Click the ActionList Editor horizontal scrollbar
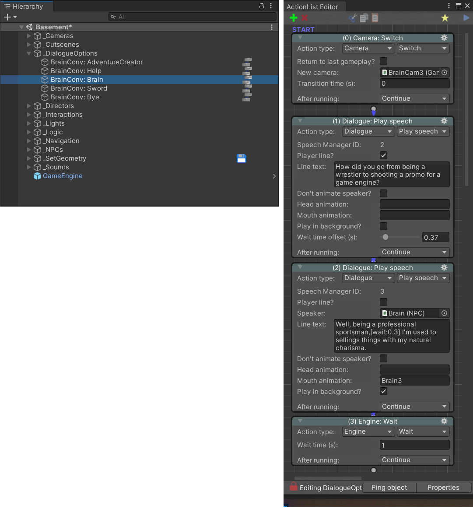 pos(328,478)
